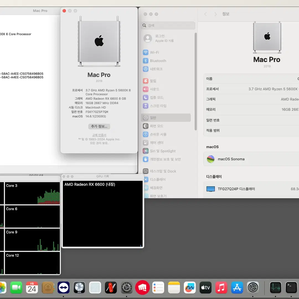Open 손쉬운 사용 accessibility settings
This screenshot has height=299, width=299.
pyautogui.click(x=166, y=134)
